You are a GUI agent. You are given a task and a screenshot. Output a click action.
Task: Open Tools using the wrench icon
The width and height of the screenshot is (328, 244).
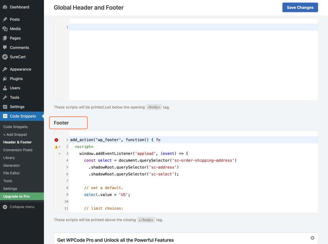[x=4, y=97]
